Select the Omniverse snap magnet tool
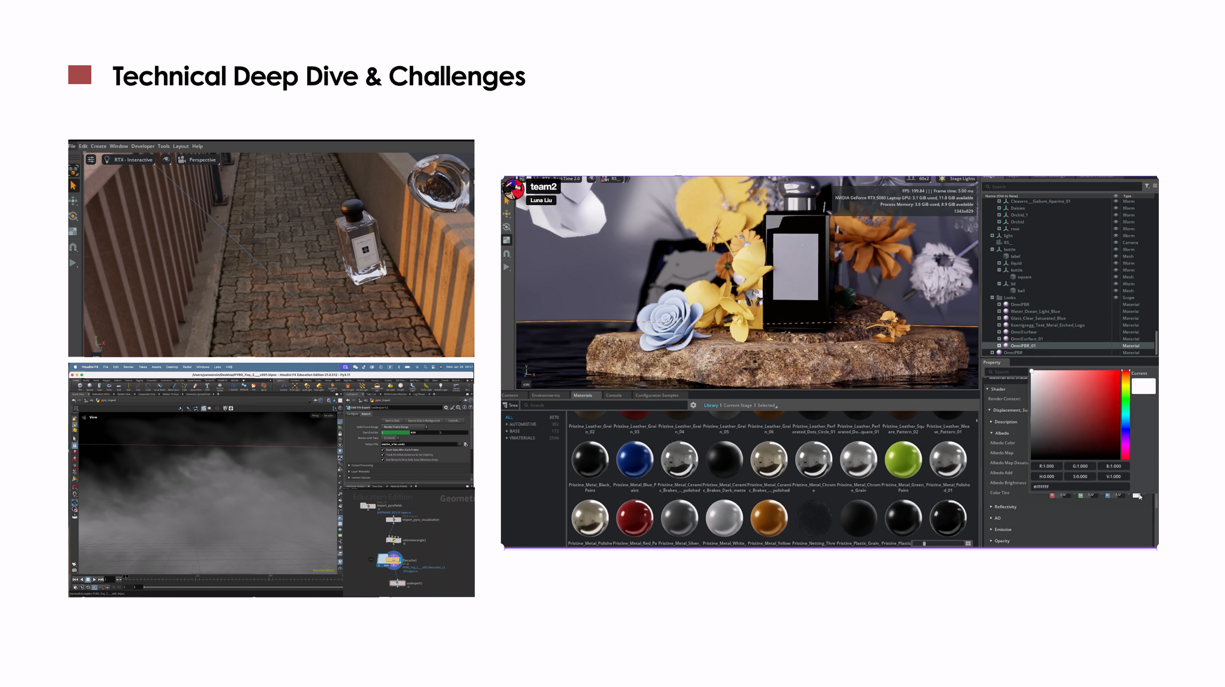 coord(507,253)
